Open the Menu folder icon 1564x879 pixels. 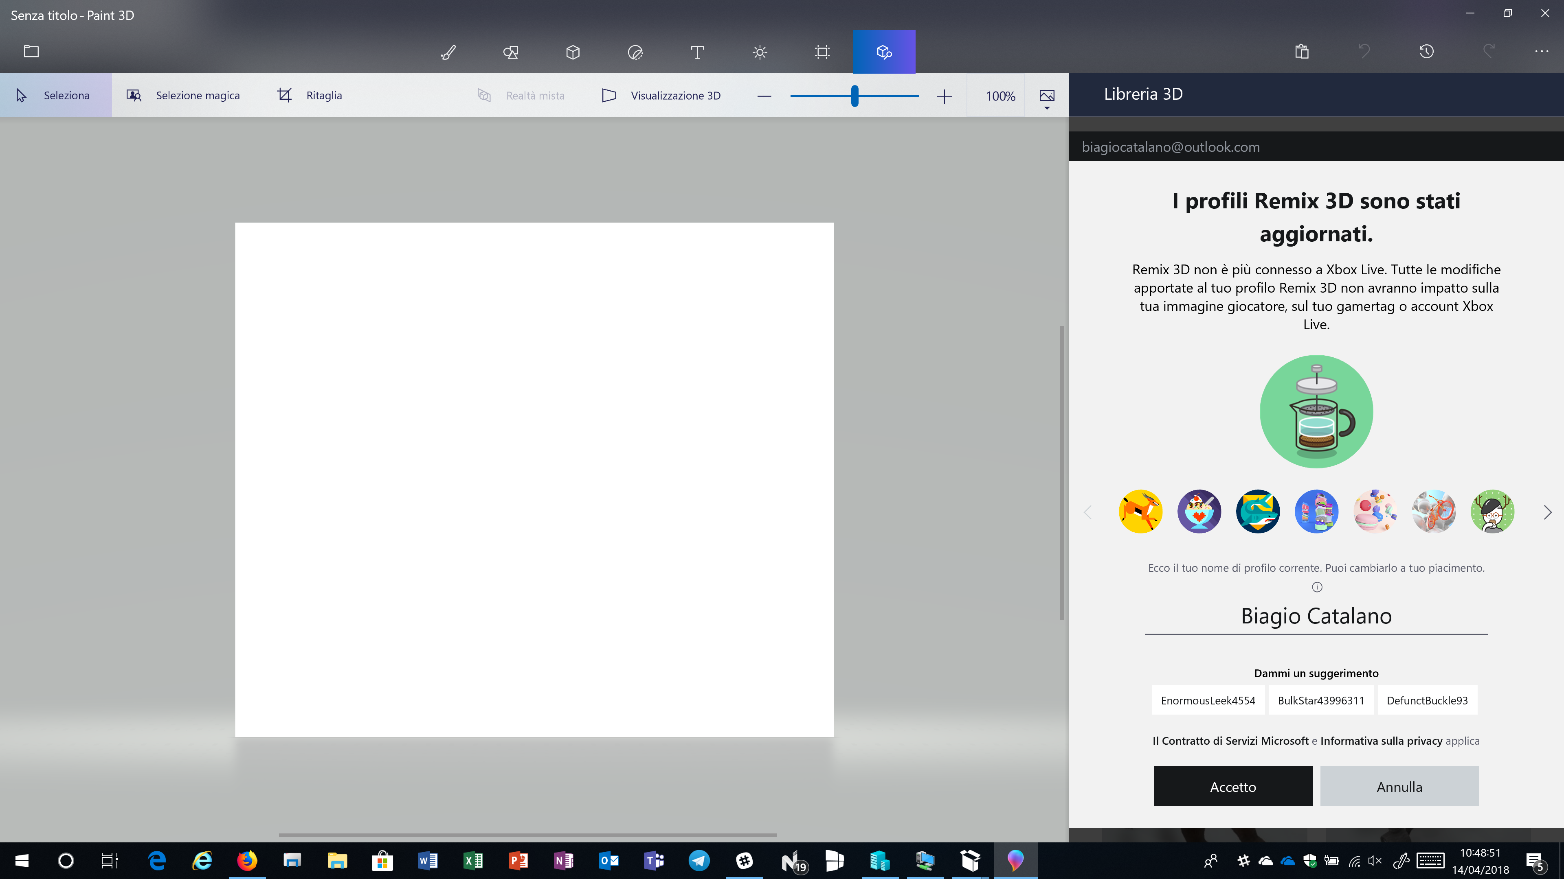pyautogui.click(x=31, y=52)
